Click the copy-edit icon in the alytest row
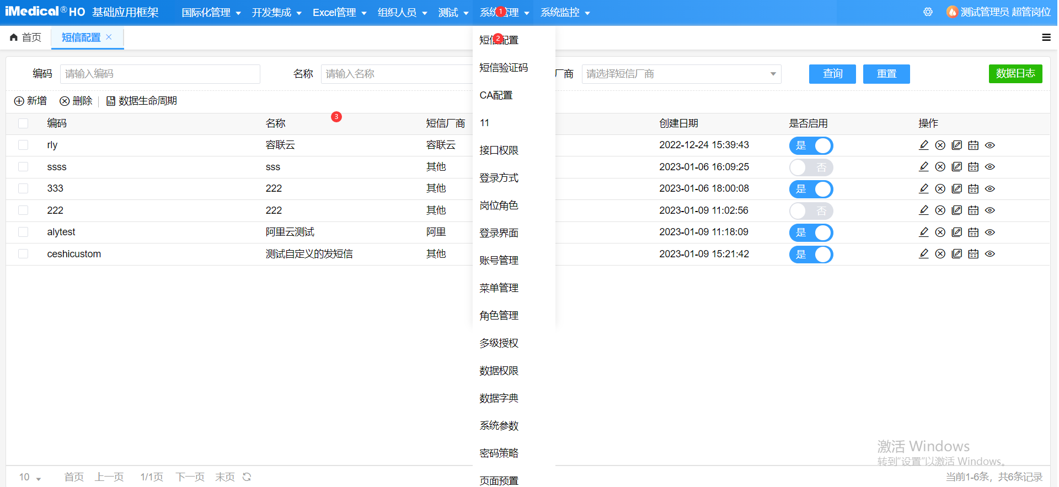This screenshot has width=1059, height=487. point(957,232)
